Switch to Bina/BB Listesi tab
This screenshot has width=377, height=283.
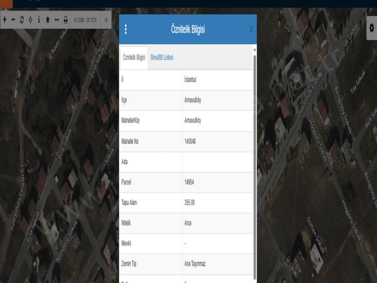tap(162, 57)
